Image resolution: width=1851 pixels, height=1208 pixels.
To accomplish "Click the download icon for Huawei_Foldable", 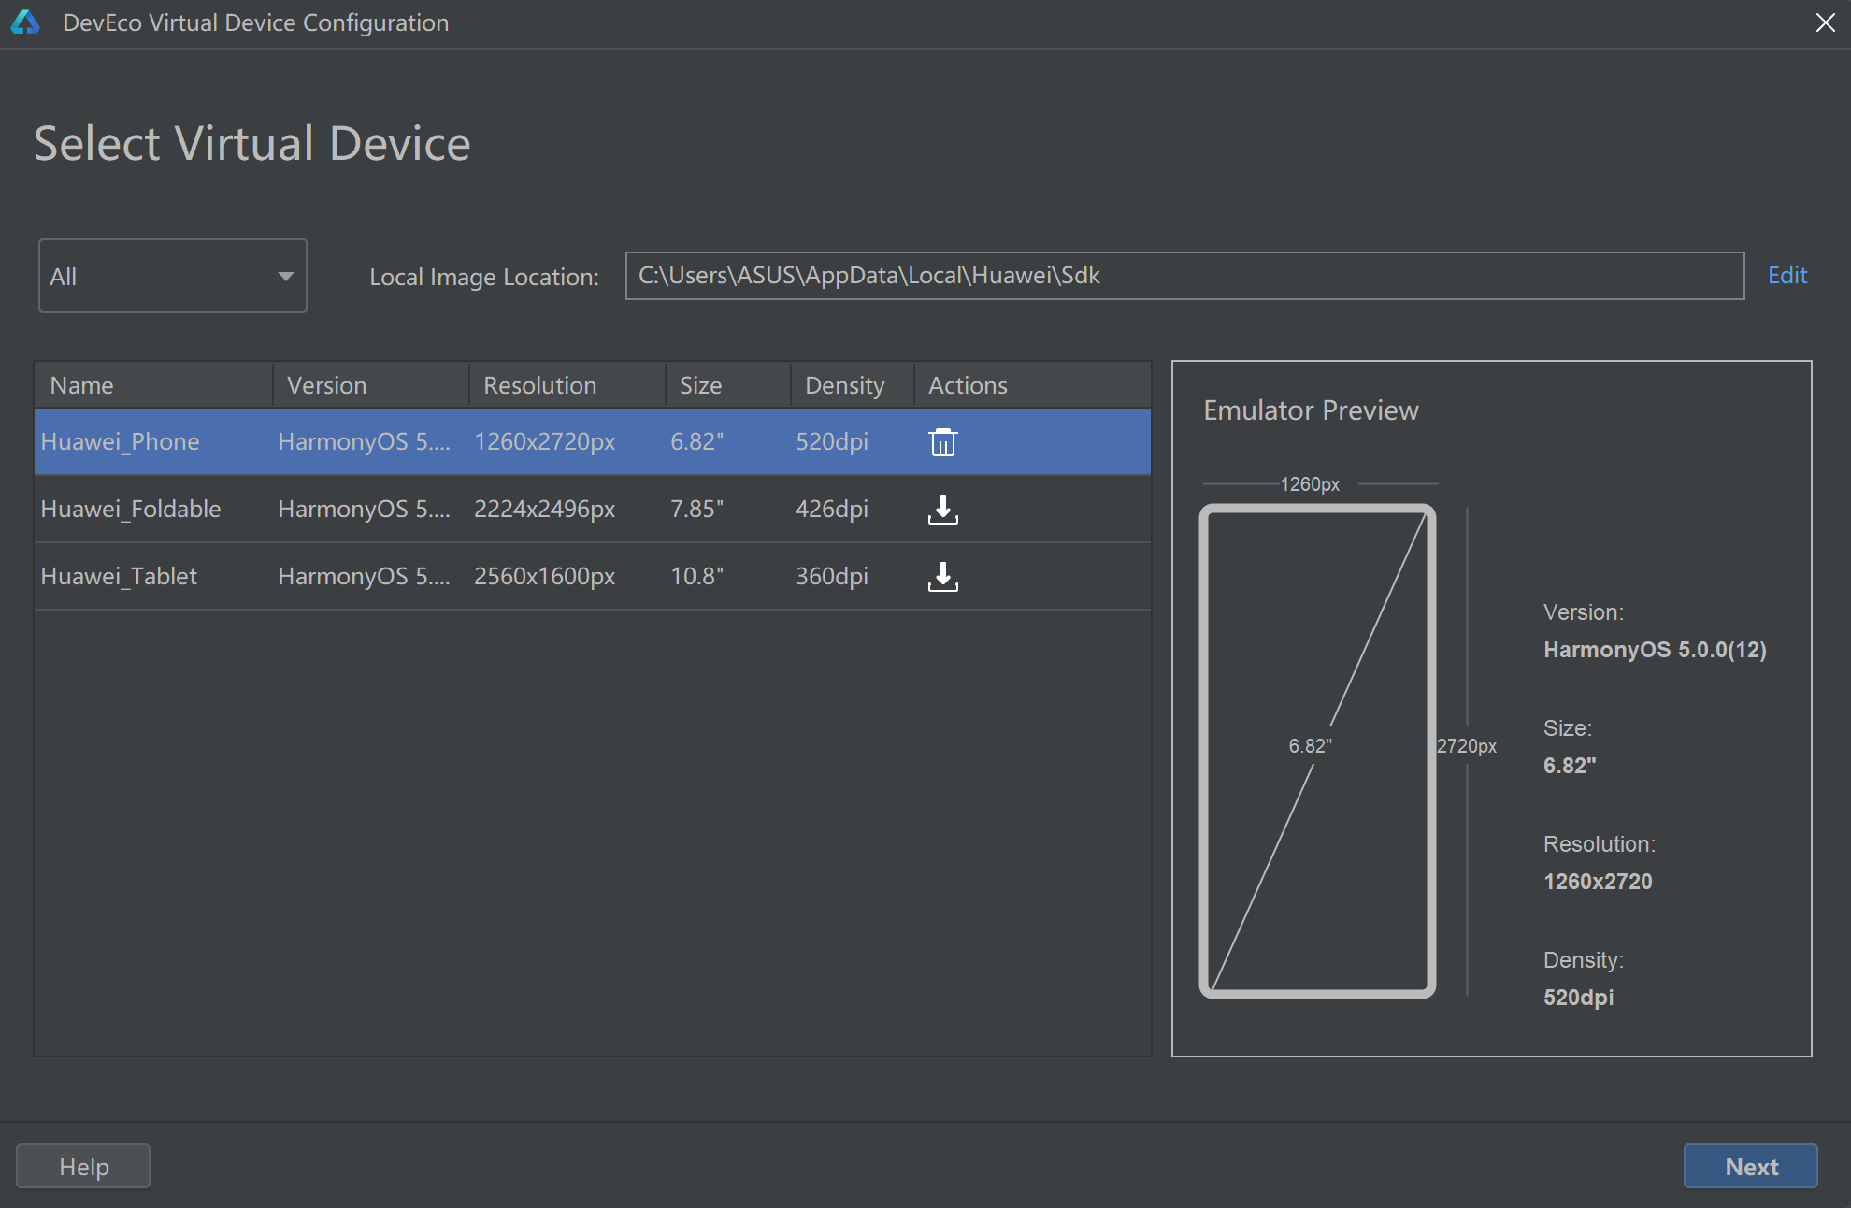I will pyautogui.click(x=943, y=511).
